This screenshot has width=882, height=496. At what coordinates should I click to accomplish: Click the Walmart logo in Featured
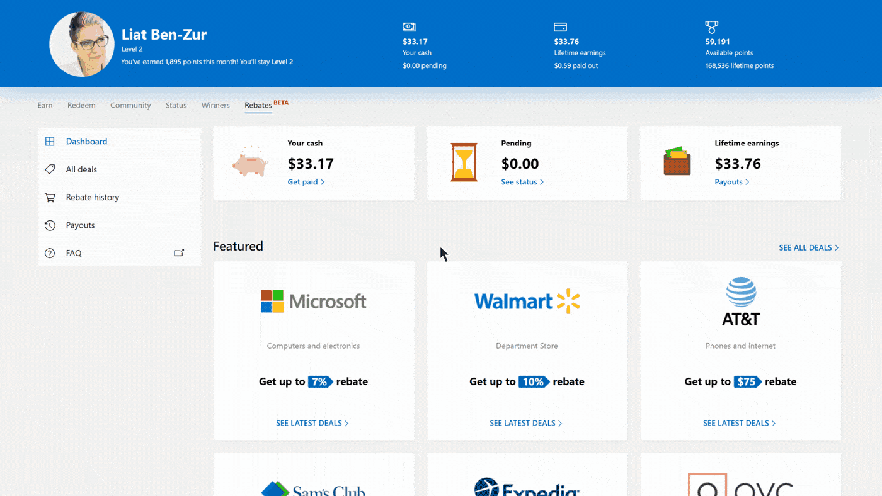(x=527, y=301)
